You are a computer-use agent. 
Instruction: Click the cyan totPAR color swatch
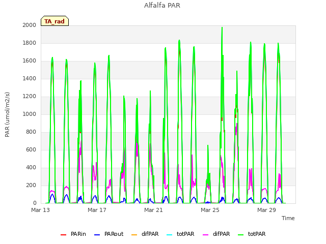170,235
